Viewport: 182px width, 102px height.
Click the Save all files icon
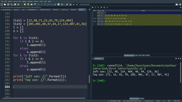(x=12, y=5)
